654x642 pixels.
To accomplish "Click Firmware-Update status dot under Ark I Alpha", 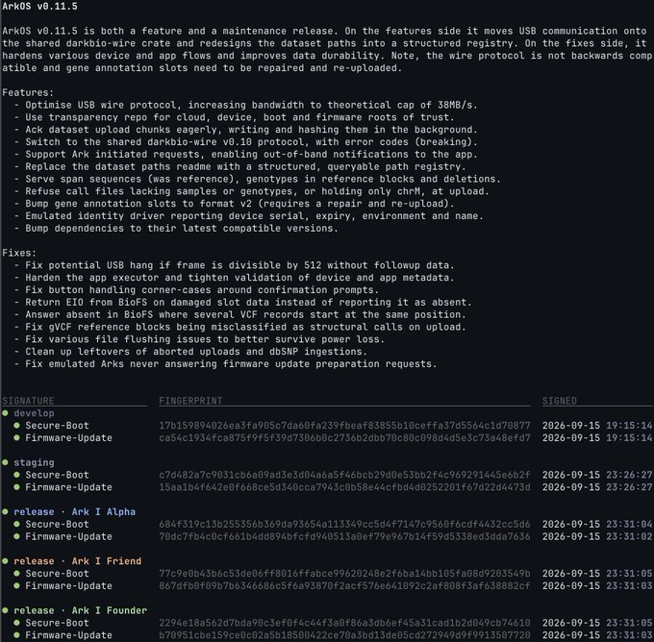I will [x=16, y=536].
